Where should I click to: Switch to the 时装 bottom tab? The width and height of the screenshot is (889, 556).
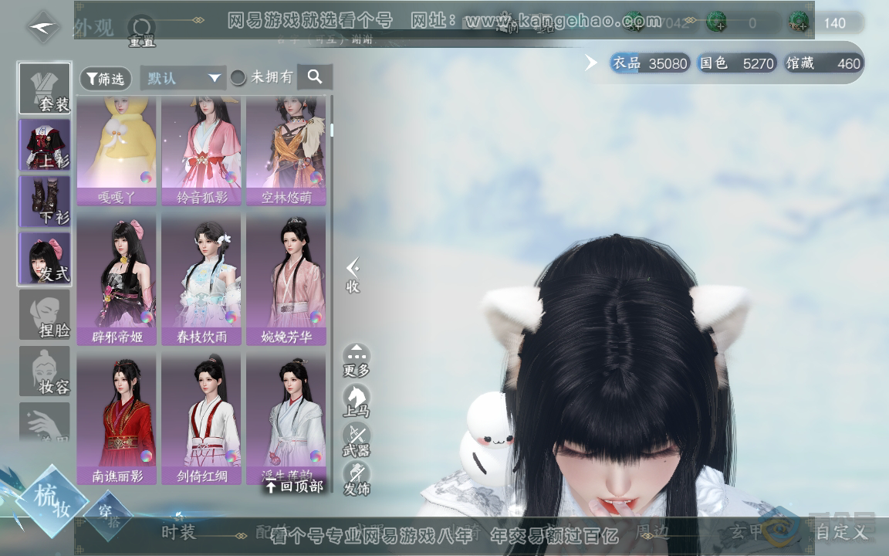[x=178, y=532]
